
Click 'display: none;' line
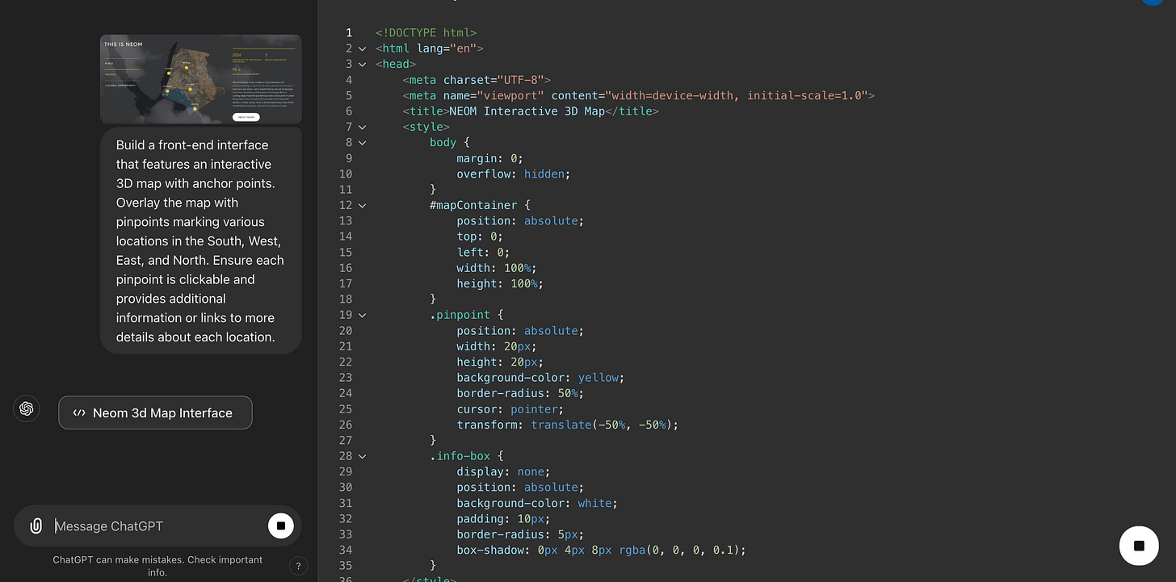[503, 471]
